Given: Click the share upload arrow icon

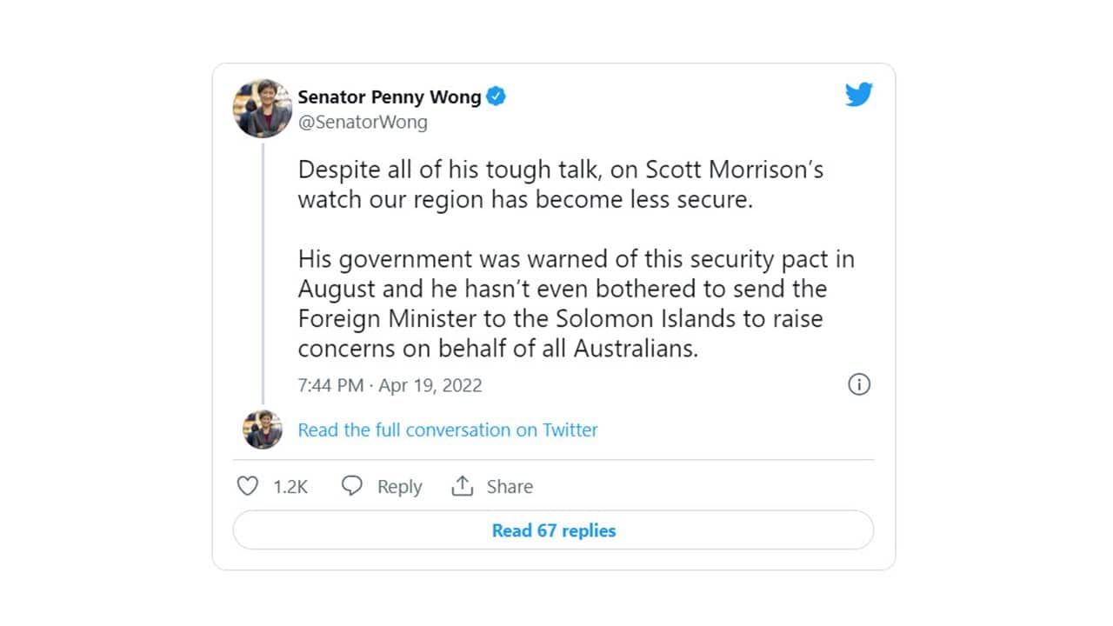Looking at the screenshot, I should pos(462,486).
